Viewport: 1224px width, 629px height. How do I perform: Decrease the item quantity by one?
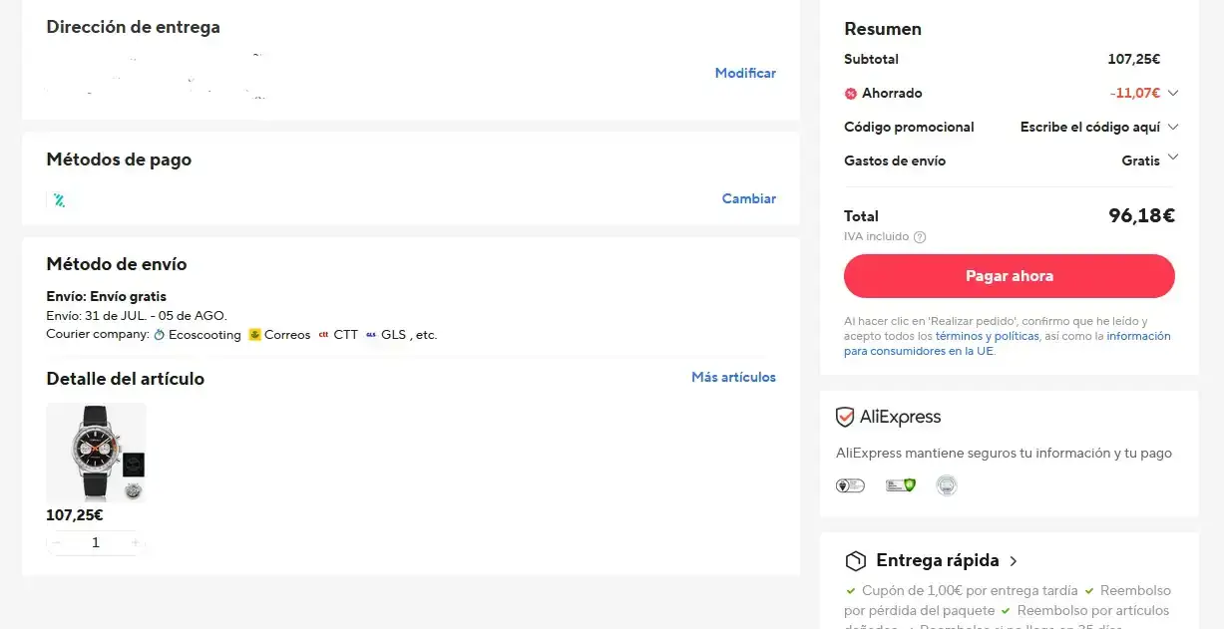[57, 543]
